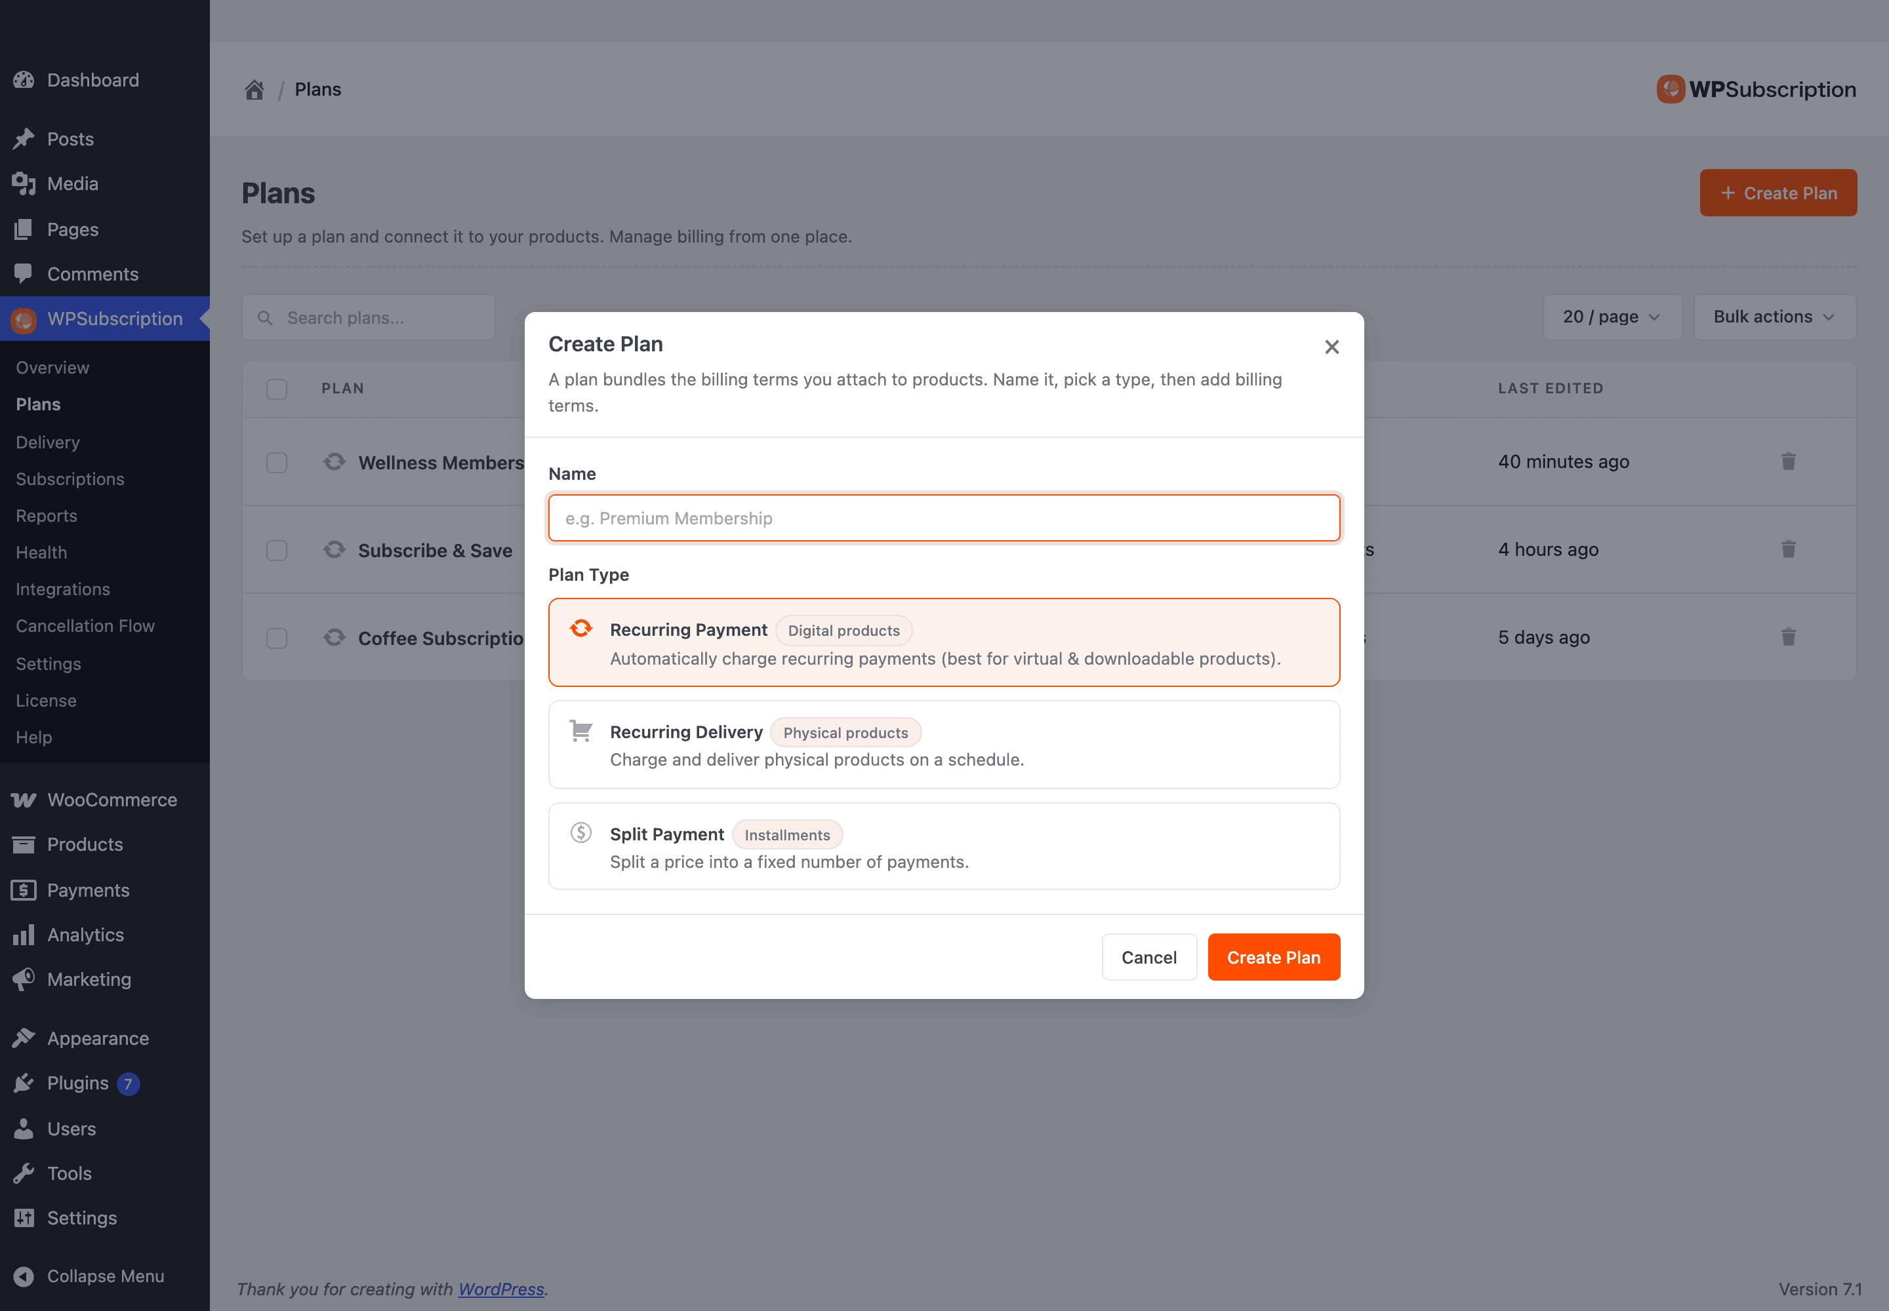Open Cancellation Flow in the submenu
This screenshot has height=1311, width=1889.
(x=85, y=626)
